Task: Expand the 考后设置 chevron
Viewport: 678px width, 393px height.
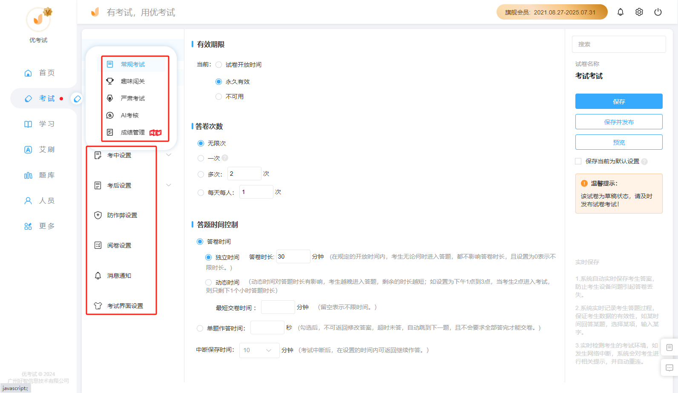Action: click(x=169, y=185)
